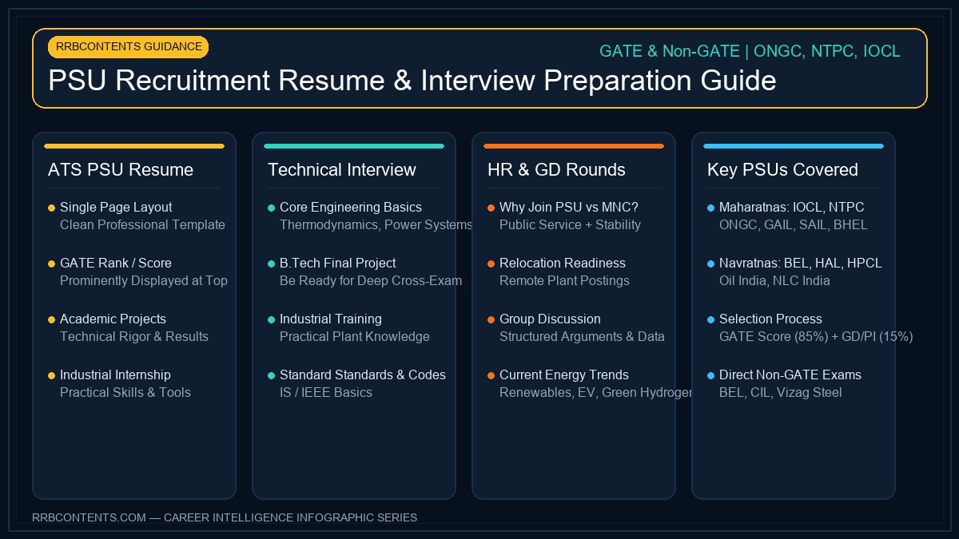Click Maharatnas: IOCL, NTPC item
This screenshot has width=959, height=539.
(x=791, y=208)
